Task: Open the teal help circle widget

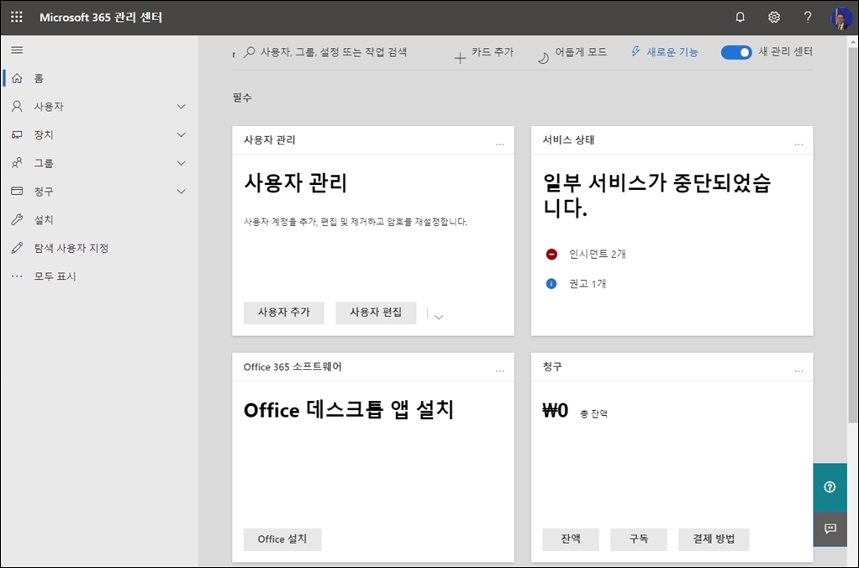Action: [830, 487]
